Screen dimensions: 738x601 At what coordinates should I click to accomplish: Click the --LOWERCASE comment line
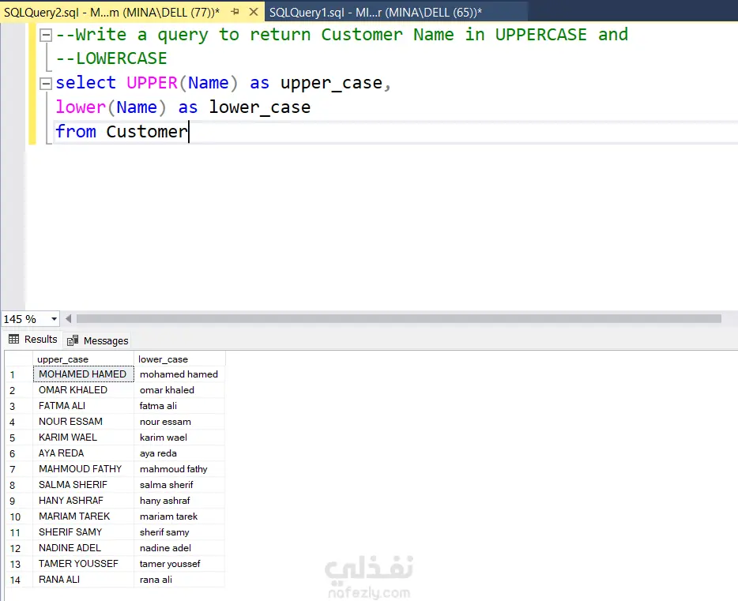[x=111, y=58]
